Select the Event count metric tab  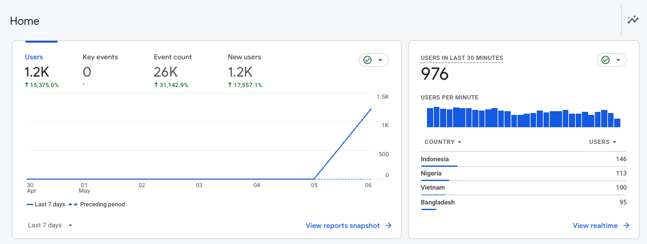pos(172,71)
